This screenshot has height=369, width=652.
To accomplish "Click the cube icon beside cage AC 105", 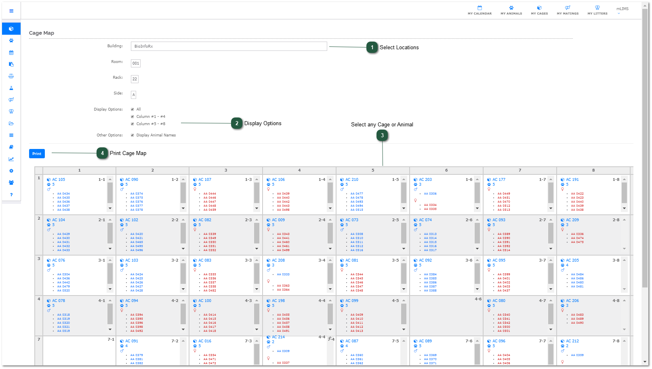I will tap(49, 180).
